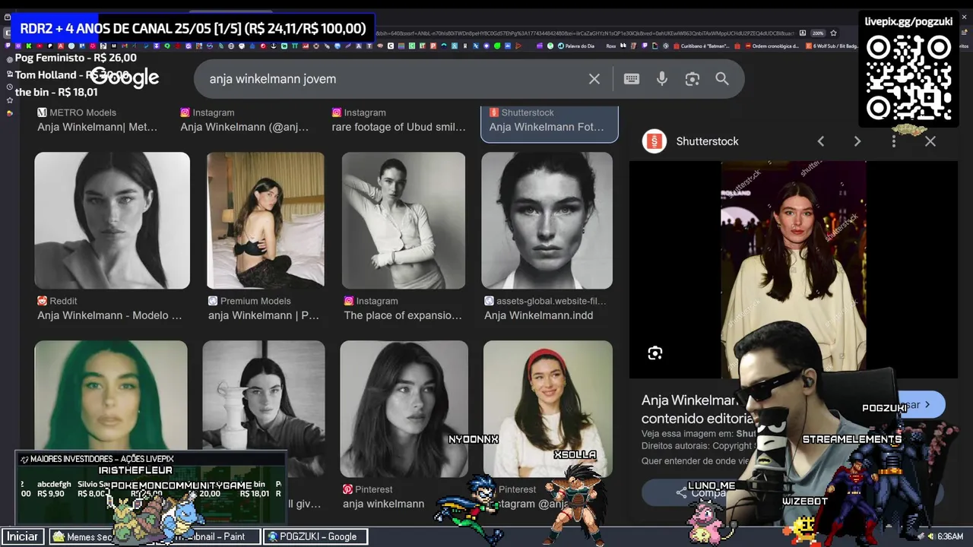Screen dimensions: 973x547
Task: Open the 'Palavra do Dia' bookmark
Action: coord(576,46)
